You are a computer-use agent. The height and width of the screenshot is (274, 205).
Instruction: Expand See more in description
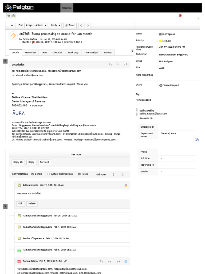76,154
